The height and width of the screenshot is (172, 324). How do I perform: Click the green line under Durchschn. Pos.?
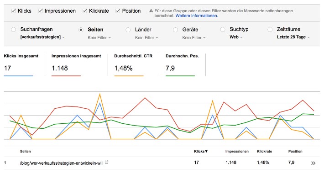[180, 76]
